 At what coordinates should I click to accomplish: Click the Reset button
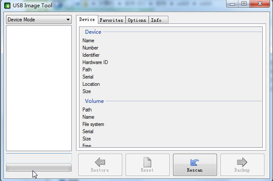click(147, 165)
